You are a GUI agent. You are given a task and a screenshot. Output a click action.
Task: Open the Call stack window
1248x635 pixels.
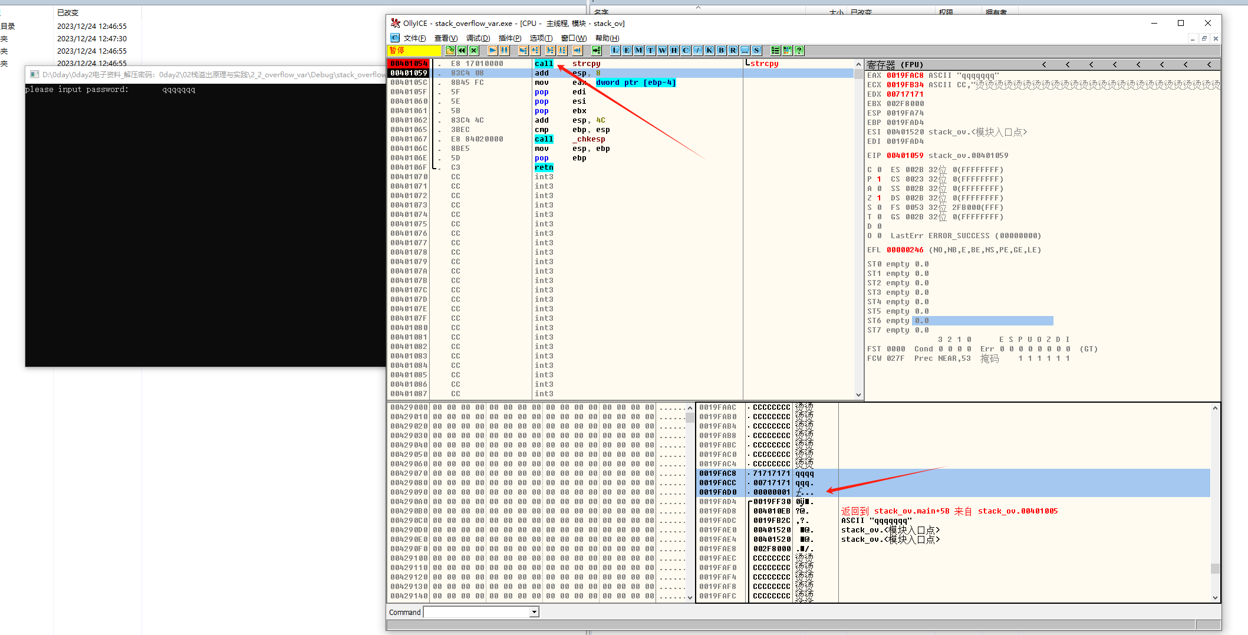[x=709, y=50]
